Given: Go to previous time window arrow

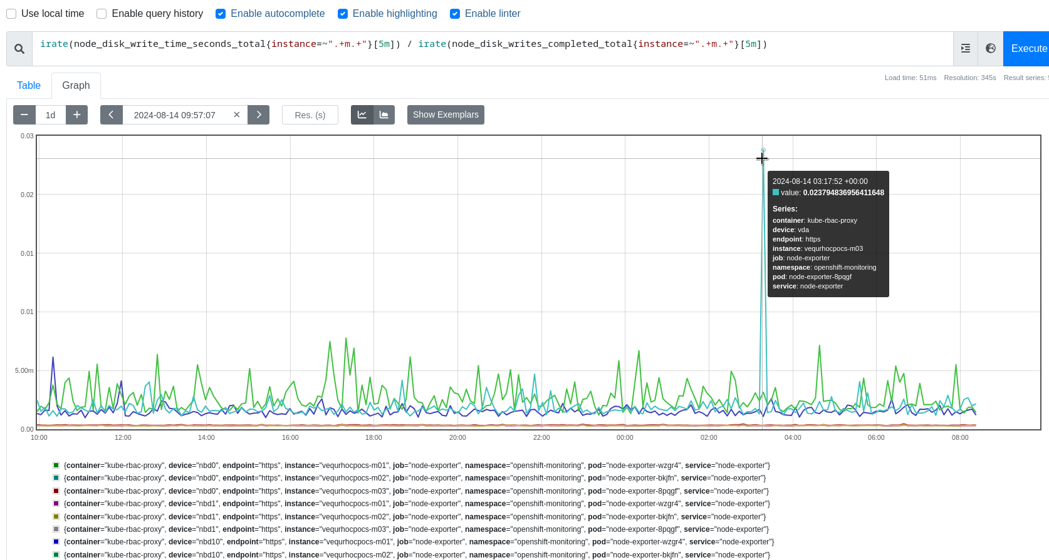Looking at the screenshot, I should pyautogui.click(x=112, y=115).
